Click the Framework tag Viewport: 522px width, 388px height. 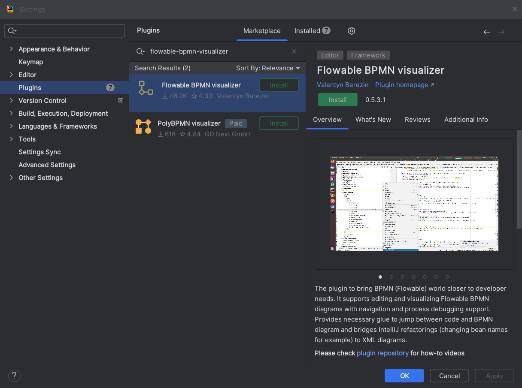(368, 55)
